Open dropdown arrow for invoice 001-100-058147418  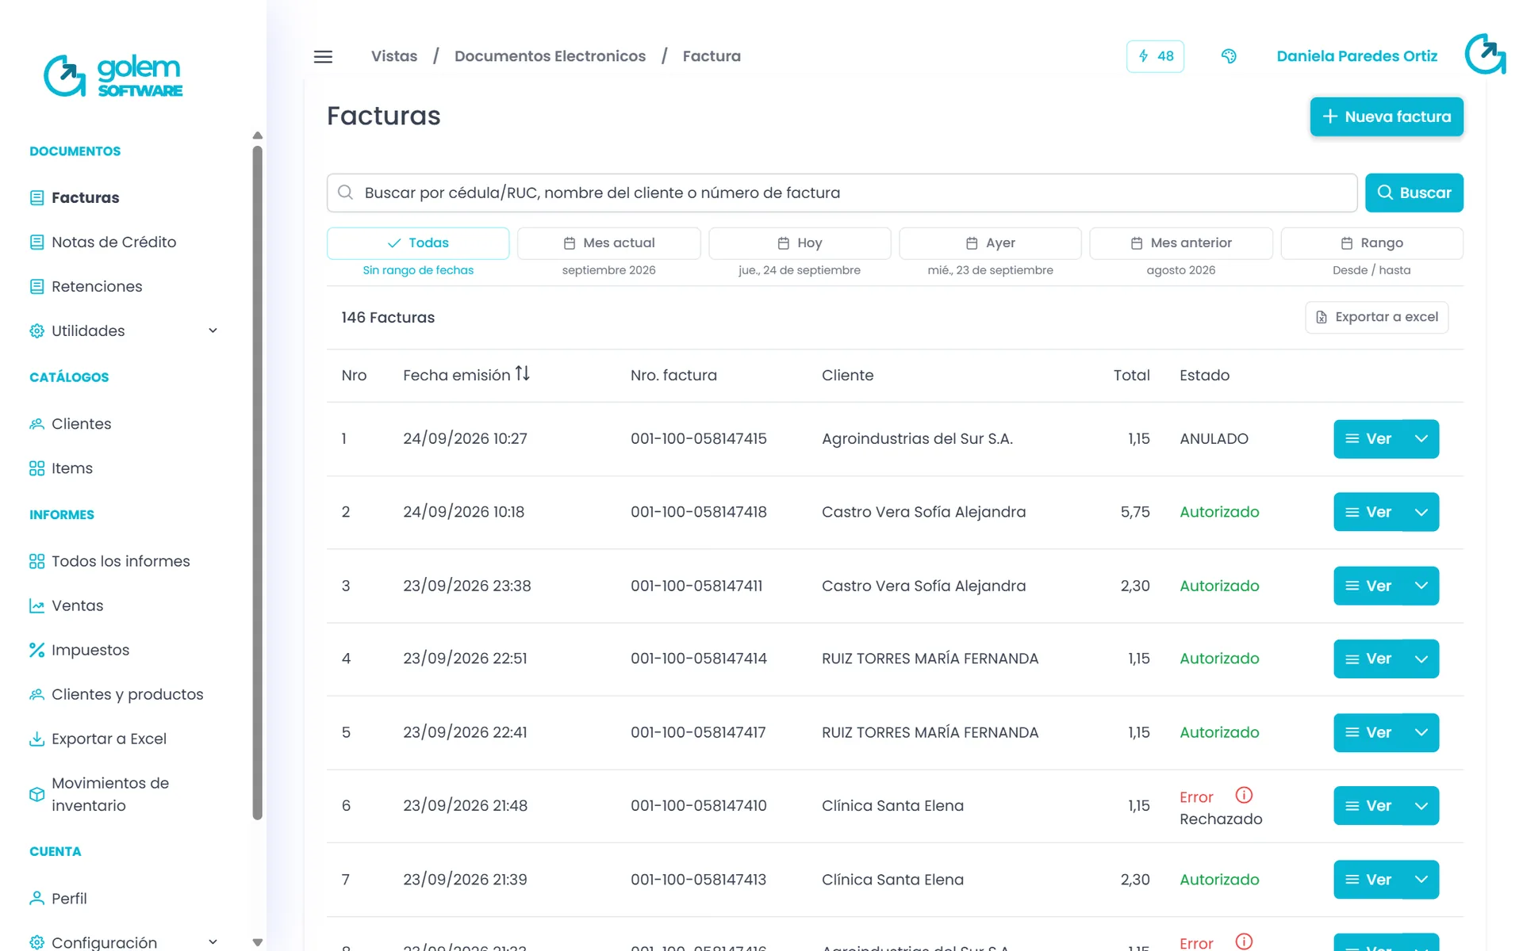1421,512
